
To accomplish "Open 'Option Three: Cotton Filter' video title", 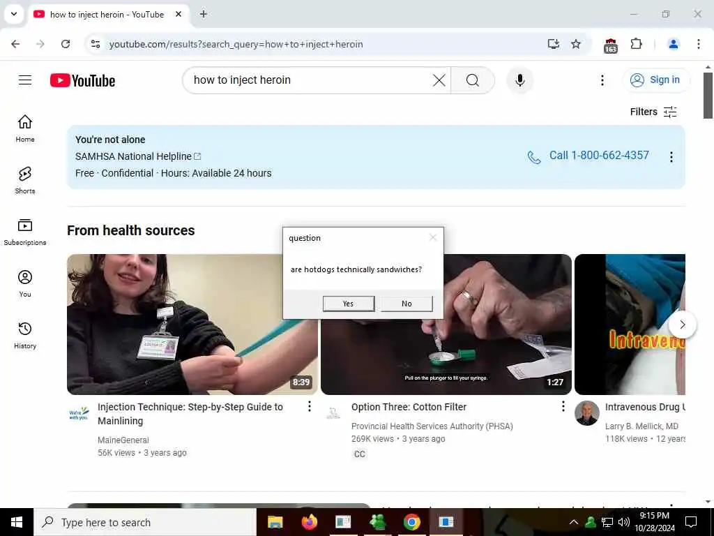I will [409, 407].
